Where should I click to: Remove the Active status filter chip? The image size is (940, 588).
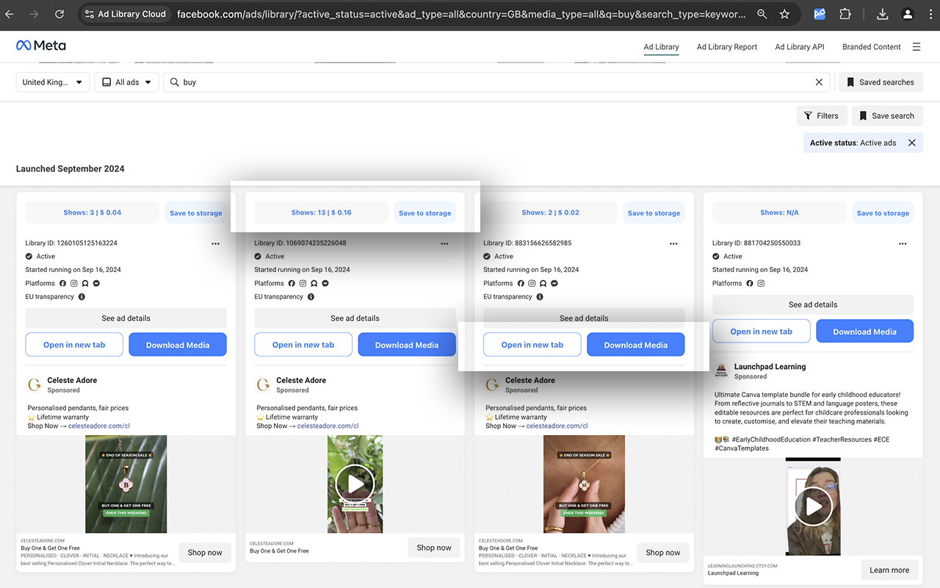tap(912, 143)
